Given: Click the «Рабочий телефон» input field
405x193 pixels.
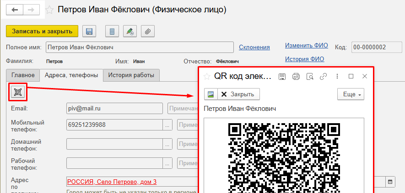Looking at the screenshot, I should click(114, 163).
